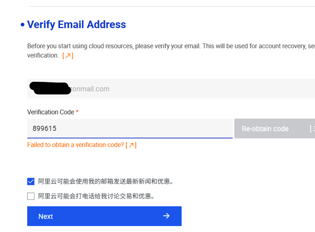Viewport: 315px width, 232px height.
Task: Open the external link icon after "verification."
Action: click(x=68, y=56)
